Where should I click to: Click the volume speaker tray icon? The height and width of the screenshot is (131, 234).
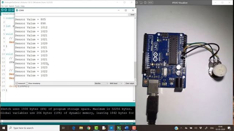[196, 128]
